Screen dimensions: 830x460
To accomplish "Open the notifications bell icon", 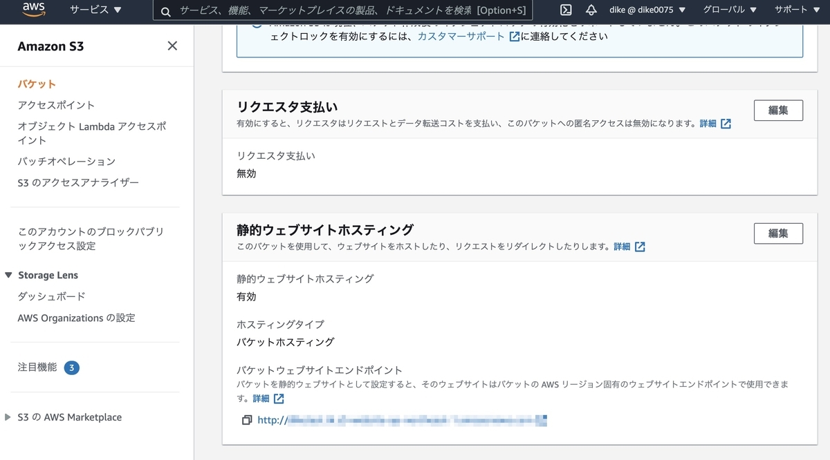I will (591, 10).
